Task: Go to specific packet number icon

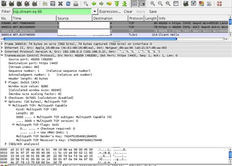Action: [x=109, y=3]
